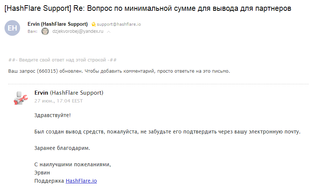This screenshot has width=309, height=189.
Task: Click the email subject title line
Action: tap(148, 8)
